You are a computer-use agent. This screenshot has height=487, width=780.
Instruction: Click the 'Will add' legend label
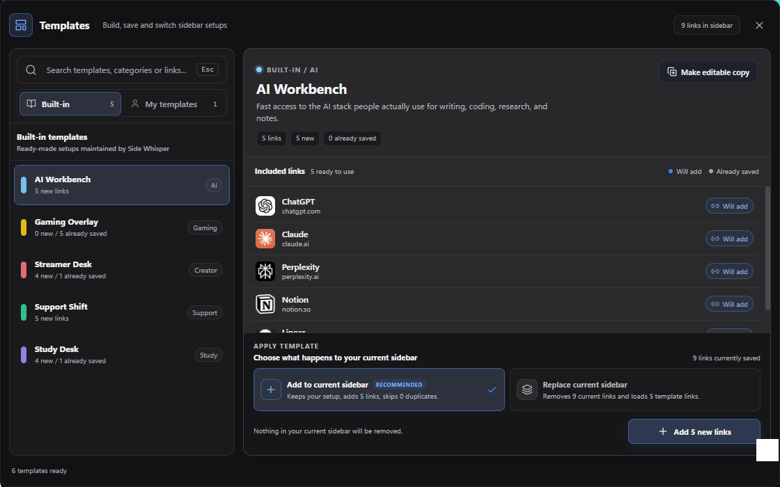[x=689, y=171]
